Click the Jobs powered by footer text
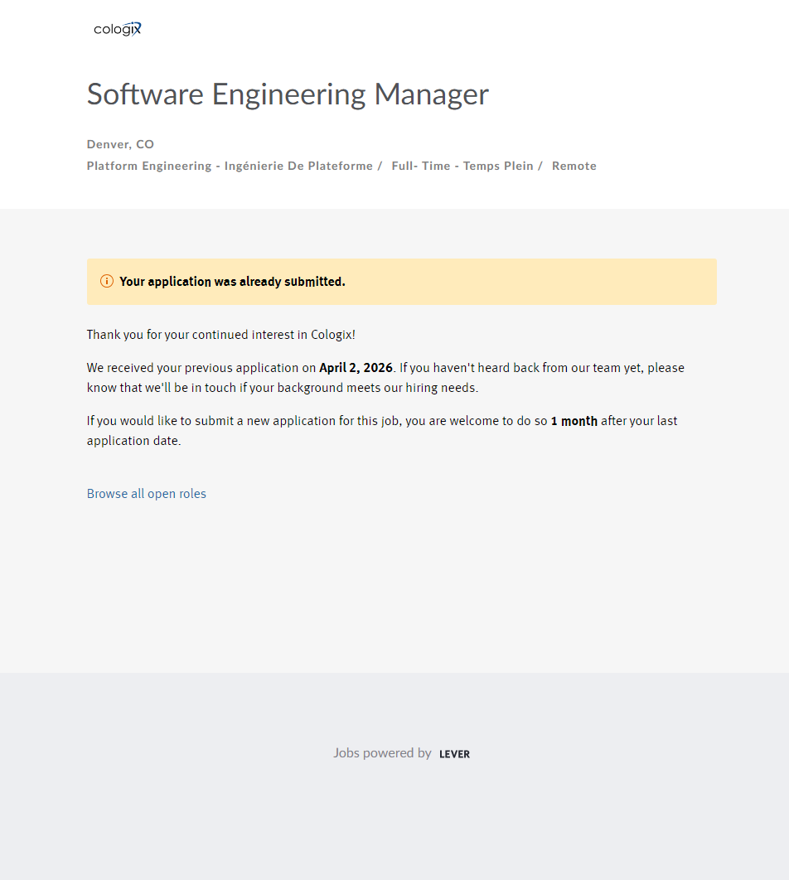The image size is (789, 880). point(382,753)
